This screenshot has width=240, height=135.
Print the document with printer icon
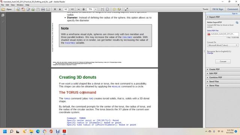click(x=43, y=9)
